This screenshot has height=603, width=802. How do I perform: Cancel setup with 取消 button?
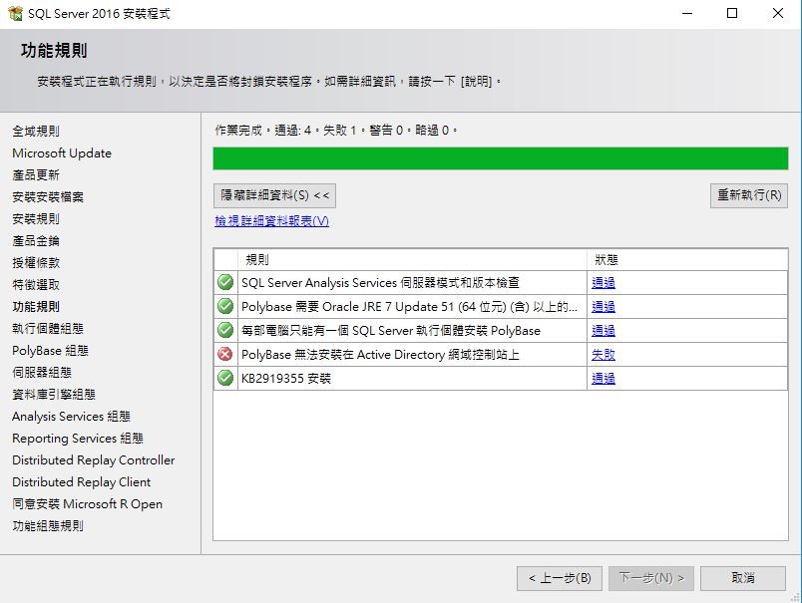(x=743, y=578)
